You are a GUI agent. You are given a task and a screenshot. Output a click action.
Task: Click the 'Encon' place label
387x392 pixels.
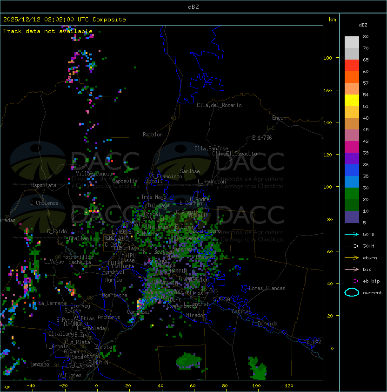click(279, 118)
